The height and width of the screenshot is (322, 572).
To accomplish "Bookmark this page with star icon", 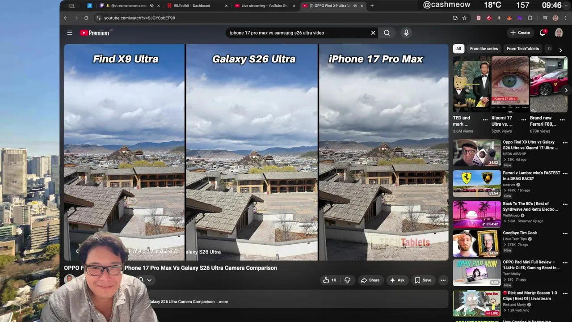I will coord(464,18).
